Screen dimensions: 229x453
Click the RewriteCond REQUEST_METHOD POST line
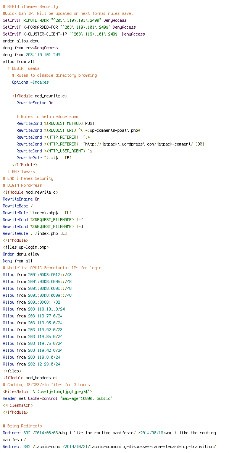(x=55, y=124)
